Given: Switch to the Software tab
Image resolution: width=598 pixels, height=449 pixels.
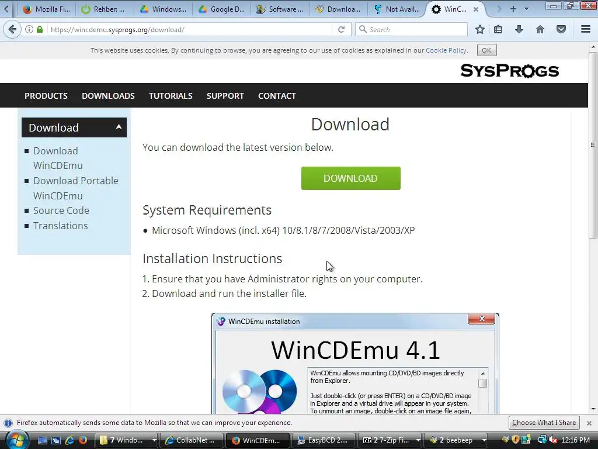Looking at the screenshot, I should (x=280, y=9).
